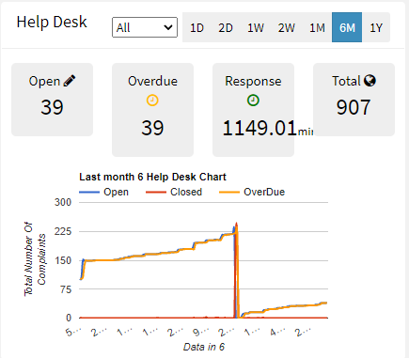Switch to the 1W time range
409x358 pixels.
(256, 27)
